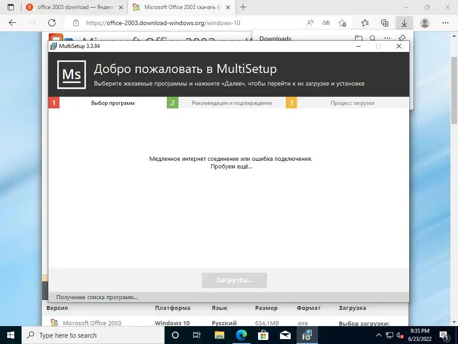Switch to the Yandex office 2003 download tab

pyautogui.click(x=75, y=7)
